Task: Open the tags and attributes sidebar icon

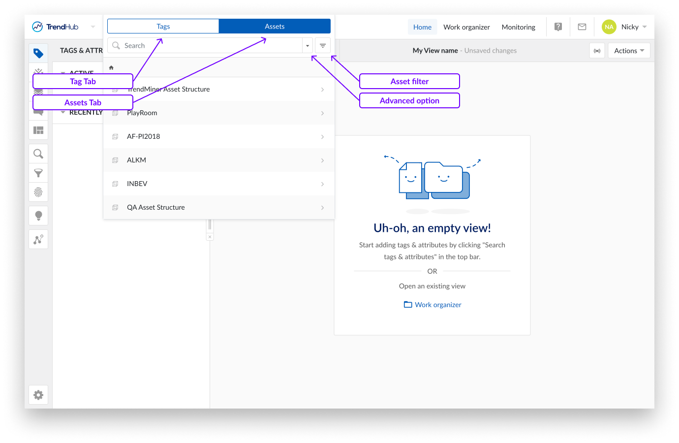Action: (38, 53)
